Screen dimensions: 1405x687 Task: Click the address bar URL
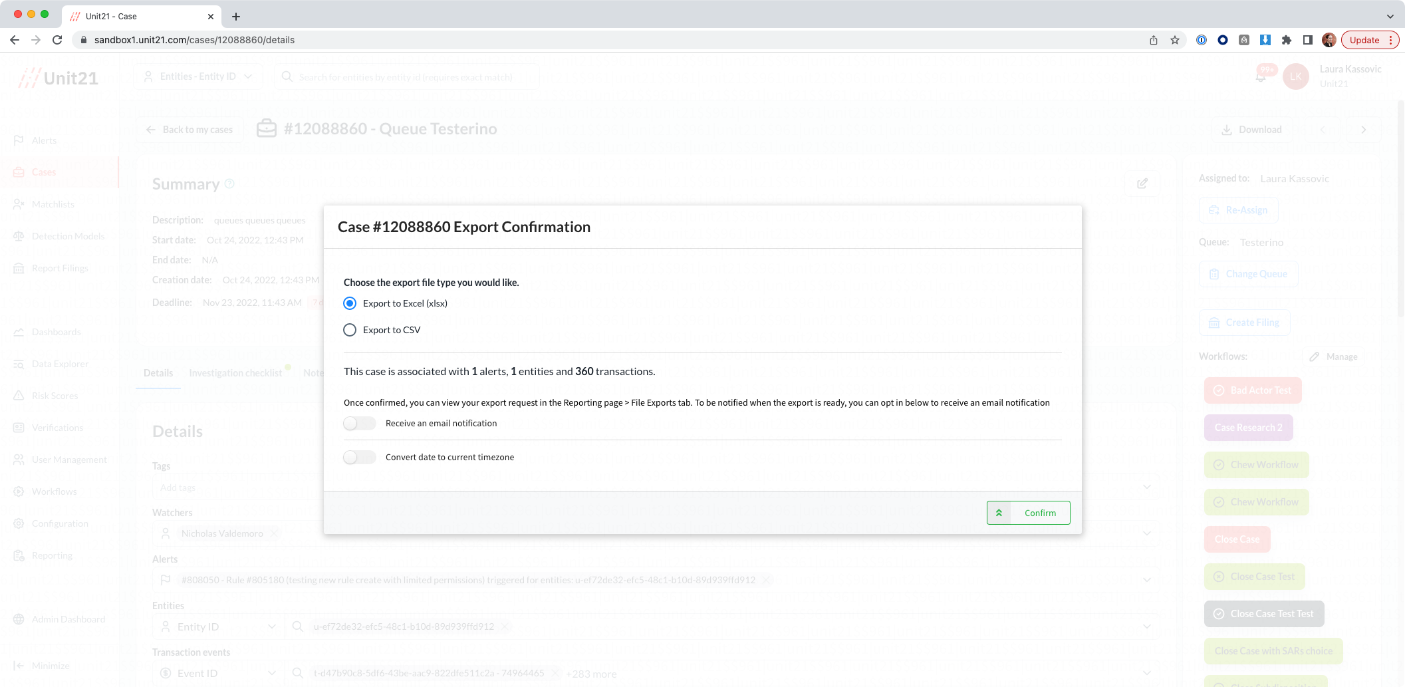[194, 40]
